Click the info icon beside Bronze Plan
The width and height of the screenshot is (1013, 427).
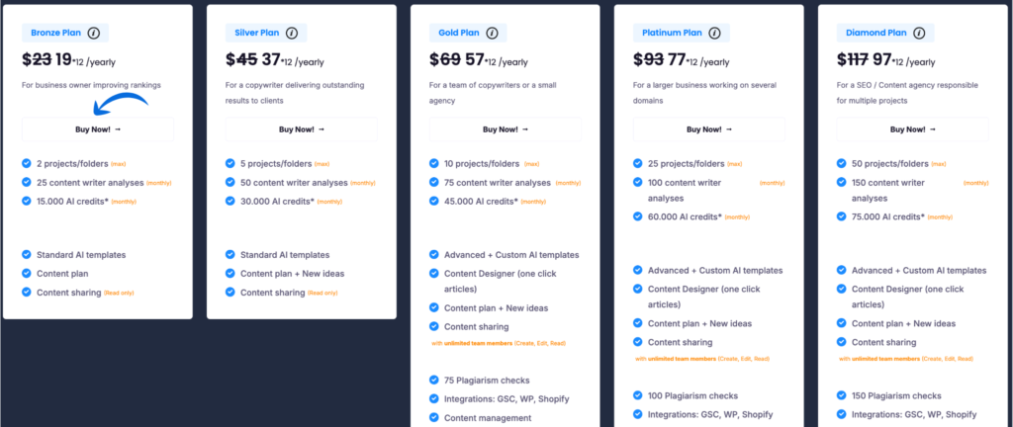click(x=94, y=33)
